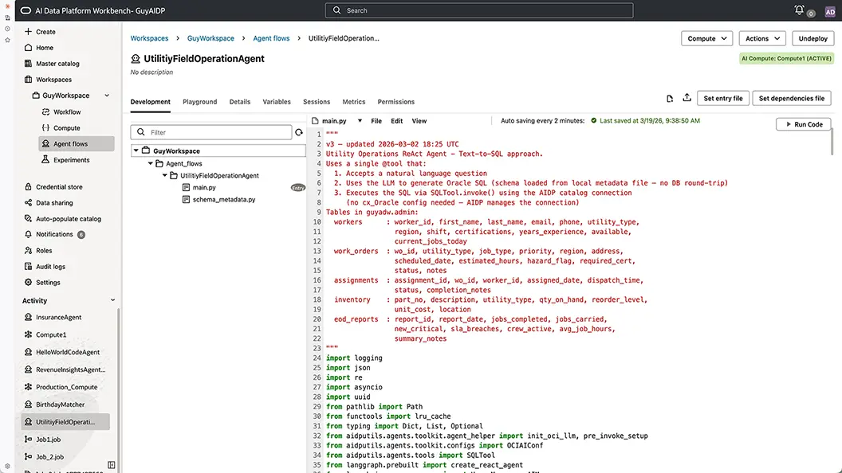Click the top Search field
Viewport: 842px width, 473px height.
(x=479, y=10)
